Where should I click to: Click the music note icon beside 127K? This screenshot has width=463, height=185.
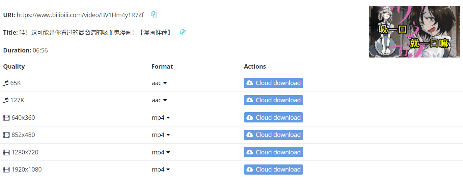6,100
